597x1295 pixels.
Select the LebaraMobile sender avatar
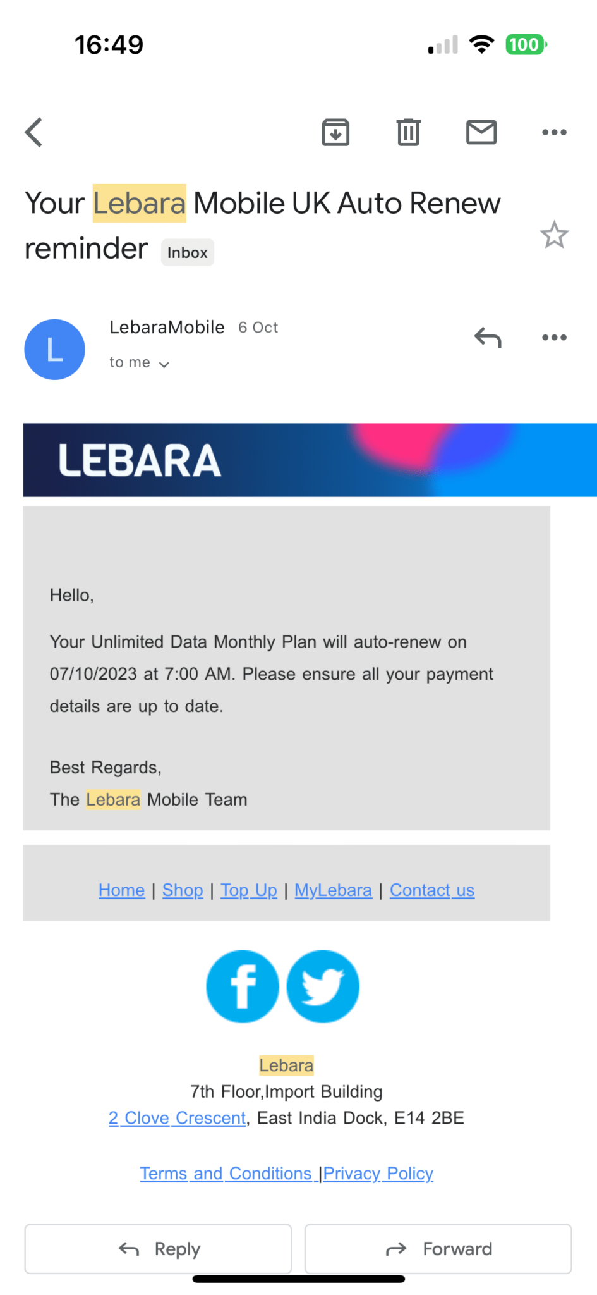point(54,349)
